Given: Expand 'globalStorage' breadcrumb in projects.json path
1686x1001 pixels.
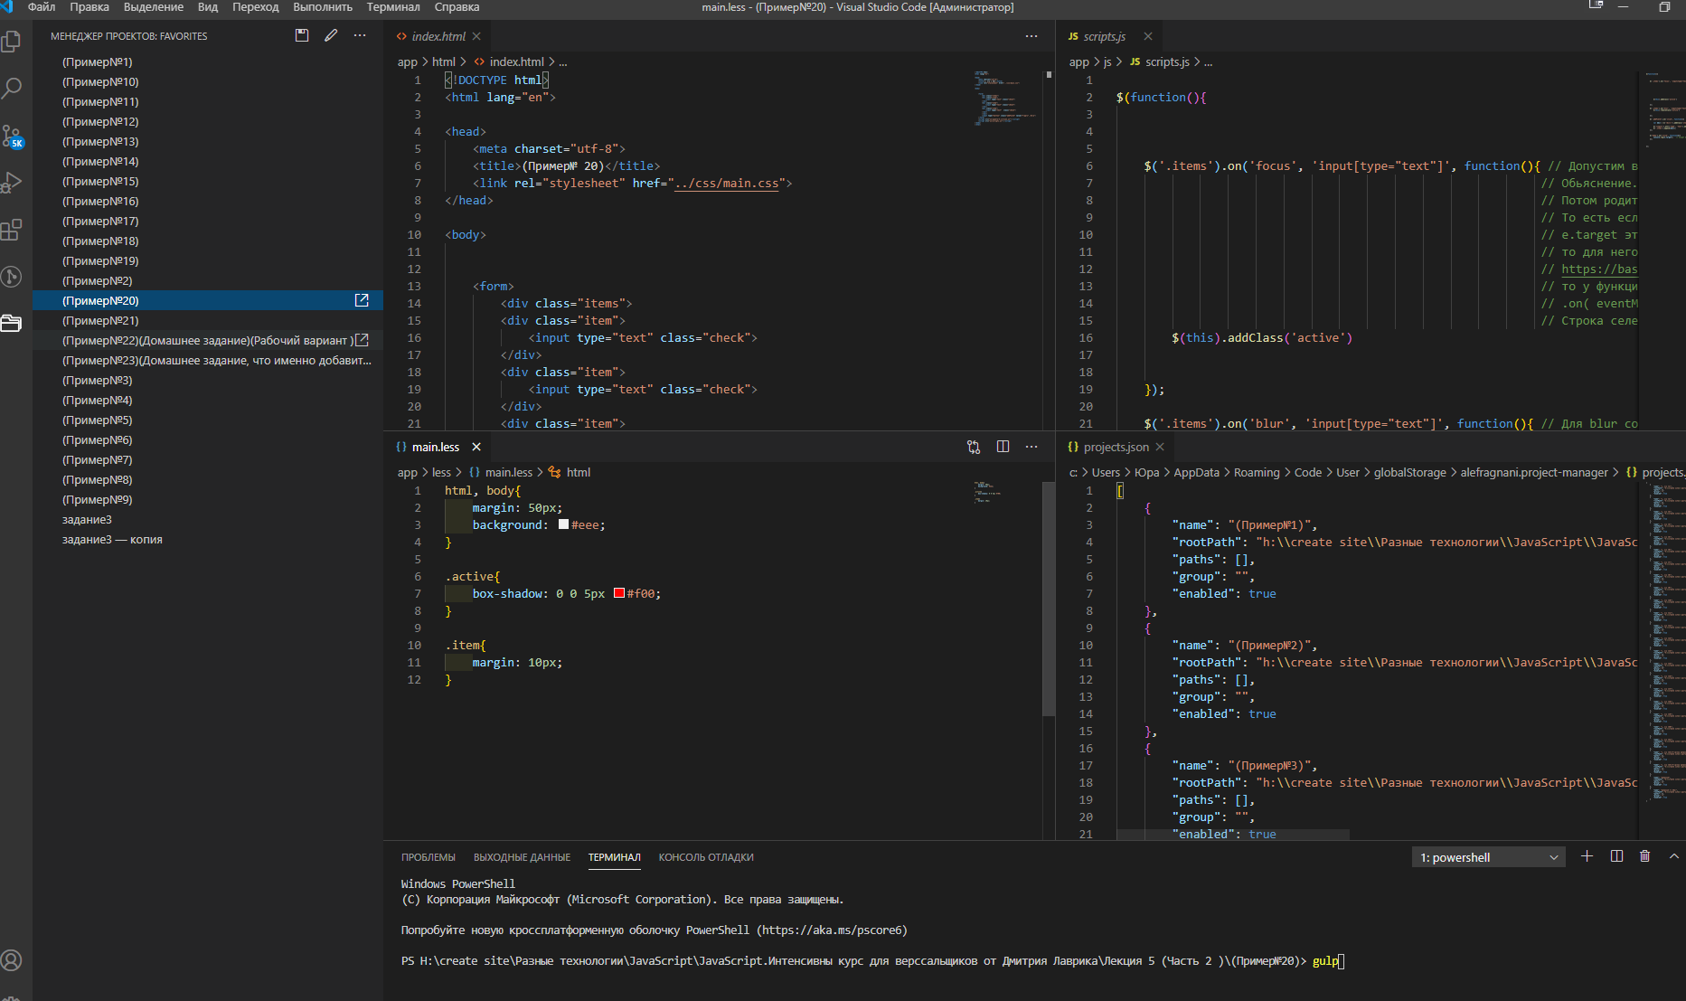Looking at the screenshot, I should (x=1410, y=472).
